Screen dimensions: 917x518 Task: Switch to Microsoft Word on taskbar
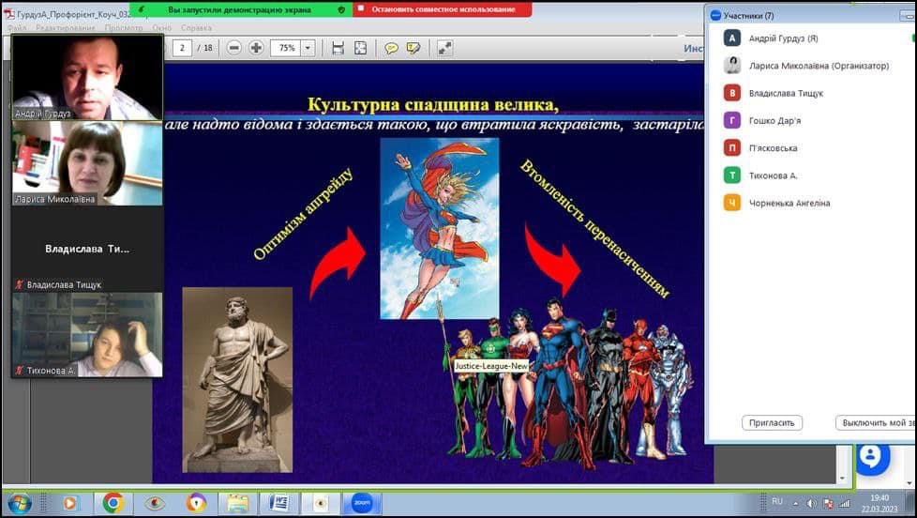click(x=279, y=503)
